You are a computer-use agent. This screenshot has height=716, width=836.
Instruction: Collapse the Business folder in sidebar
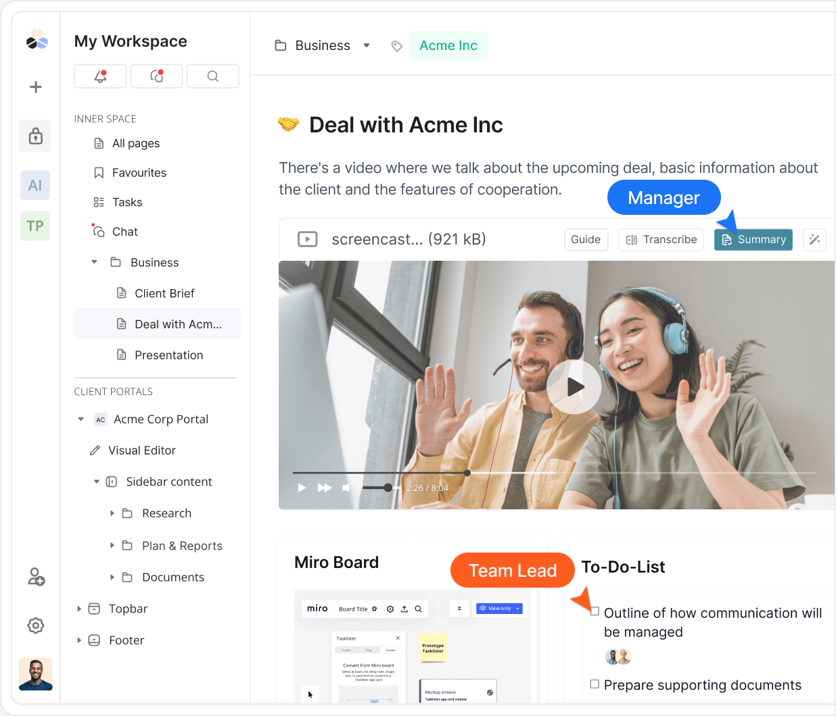pos(95,262)
